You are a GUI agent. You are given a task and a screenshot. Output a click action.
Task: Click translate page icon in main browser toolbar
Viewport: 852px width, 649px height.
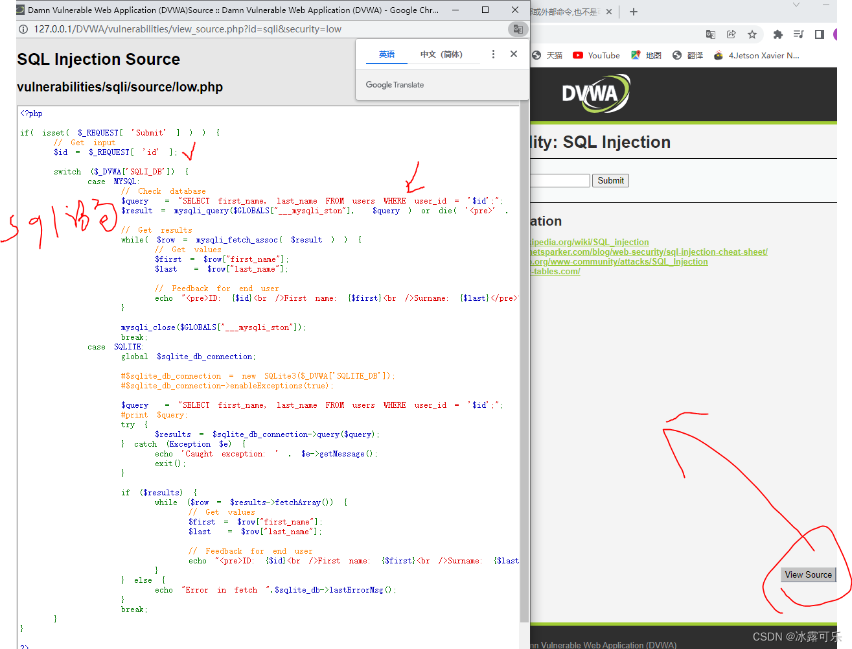point(711,34)
